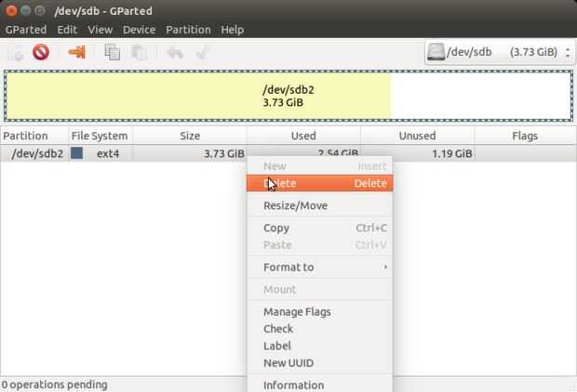Image resolution: width=577 pixels, height=392 pixels.
Task: Choose Copy in the context menu
Action: coord(319,228)
